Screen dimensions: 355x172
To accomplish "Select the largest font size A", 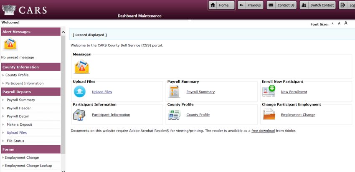I will (346, 23).
